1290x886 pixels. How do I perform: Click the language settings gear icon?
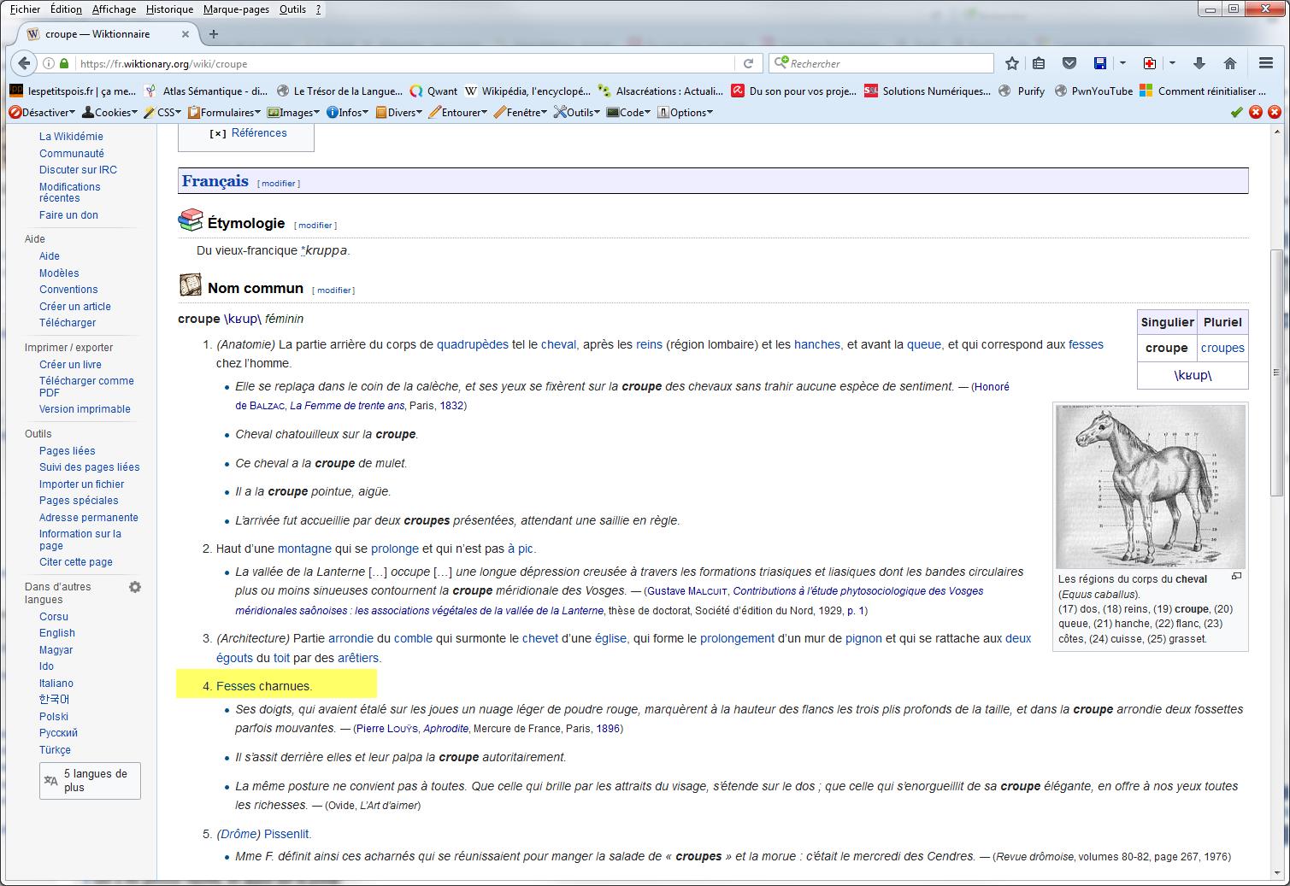(x=135, y=587)
